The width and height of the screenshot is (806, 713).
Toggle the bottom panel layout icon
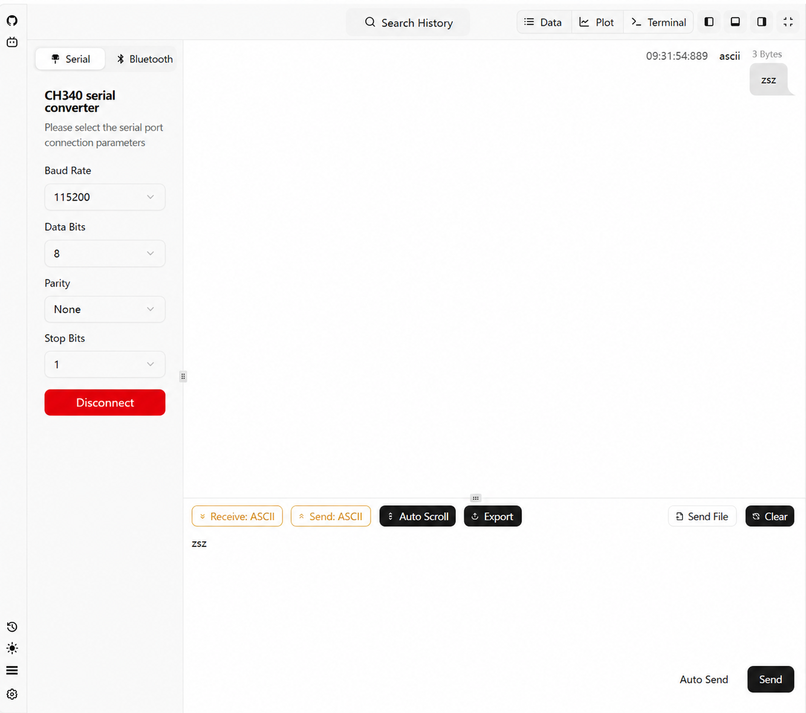coord(735,22)
